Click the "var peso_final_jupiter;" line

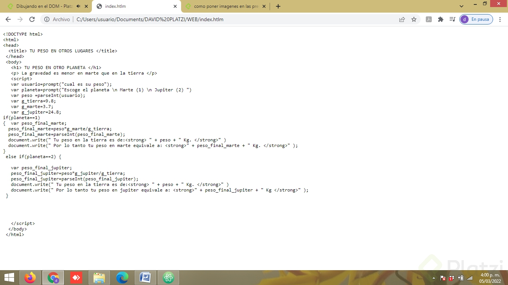coord(42,168)
